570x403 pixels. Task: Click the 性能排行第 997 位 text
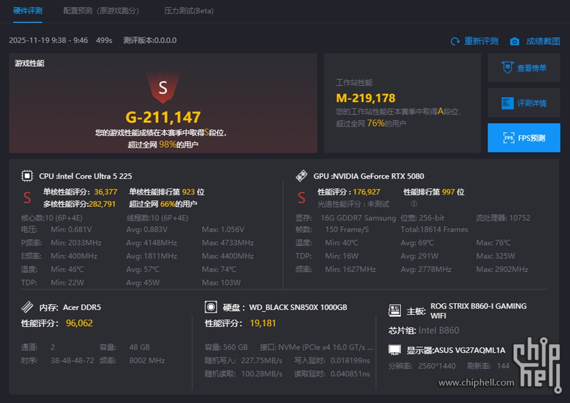pyautogui.click(x=434, y=192)
